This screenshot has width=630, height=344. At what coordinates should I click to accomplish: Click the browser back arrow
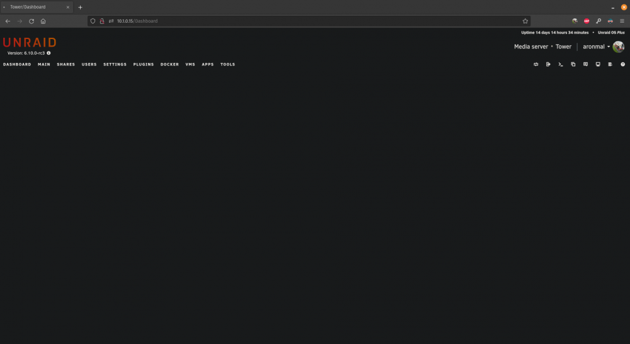click(x=8, y=21)
